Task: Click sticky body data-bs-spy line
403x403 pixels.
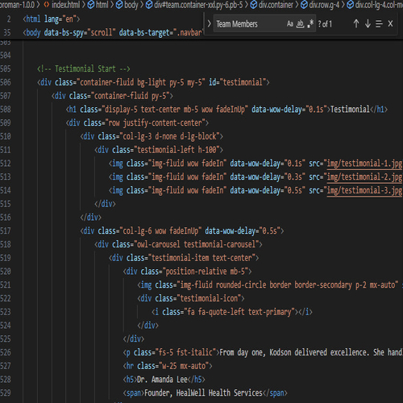Action: point(112,32)
